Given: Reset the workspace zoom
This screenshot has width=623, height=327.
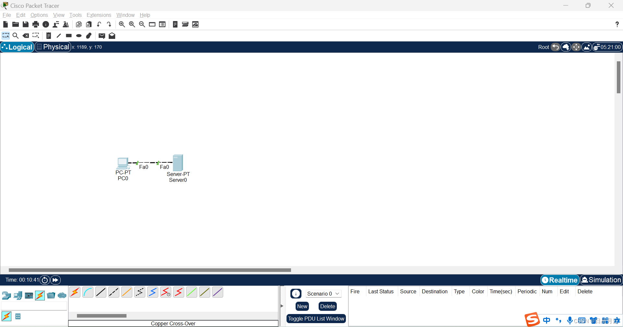Looking at the screenshot, I should (132, 24).
